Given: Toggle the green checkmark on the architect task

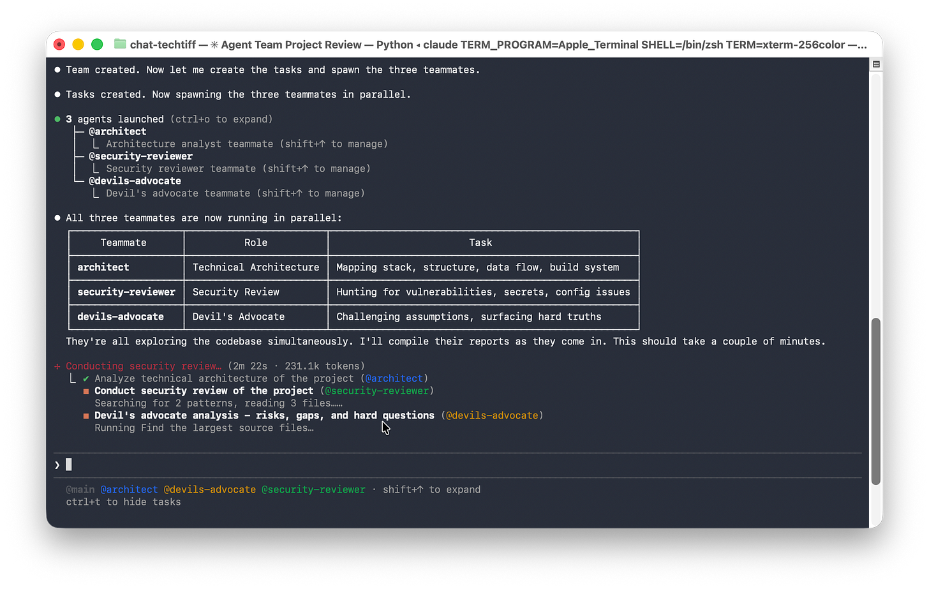Looking at the screenshot, I should 85,378.
